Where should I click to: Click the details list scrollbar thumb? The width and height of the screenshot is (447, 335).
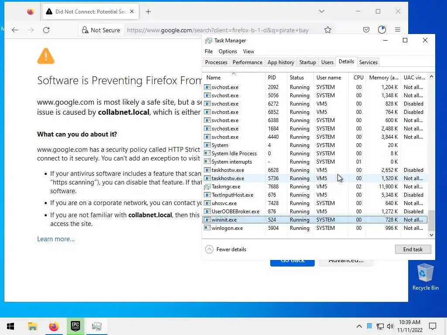pos(431,221)
